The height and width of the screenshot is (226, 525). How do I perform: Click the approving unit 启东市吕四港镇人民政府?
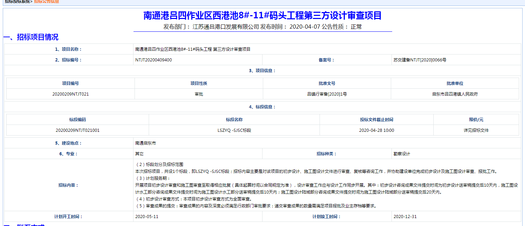[x=455, y=94]
